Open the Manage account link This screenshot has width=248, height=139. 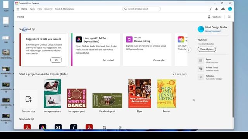point(213,31)
